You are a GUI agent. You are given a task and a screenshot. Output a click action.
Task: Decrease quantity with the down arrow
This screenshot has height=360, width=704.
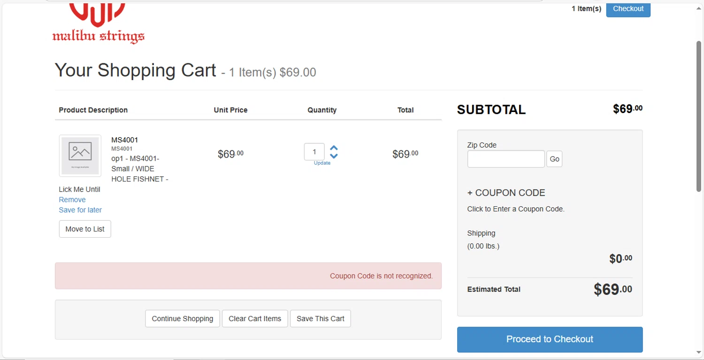(x=334, y=156)
